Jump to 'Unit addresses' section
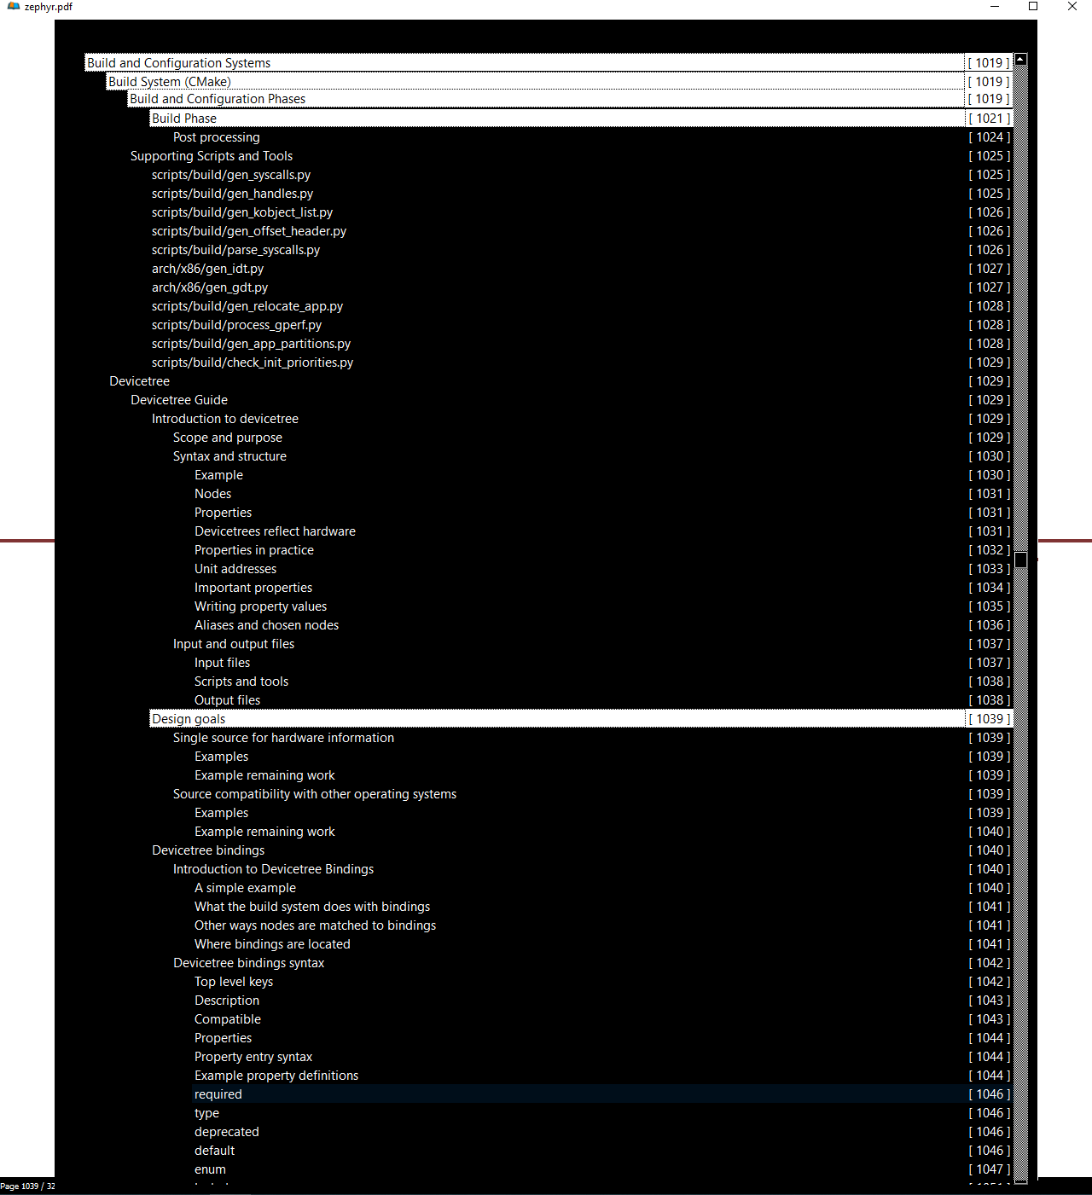The image size is (1092, 1195). click(x=235, y=568)
